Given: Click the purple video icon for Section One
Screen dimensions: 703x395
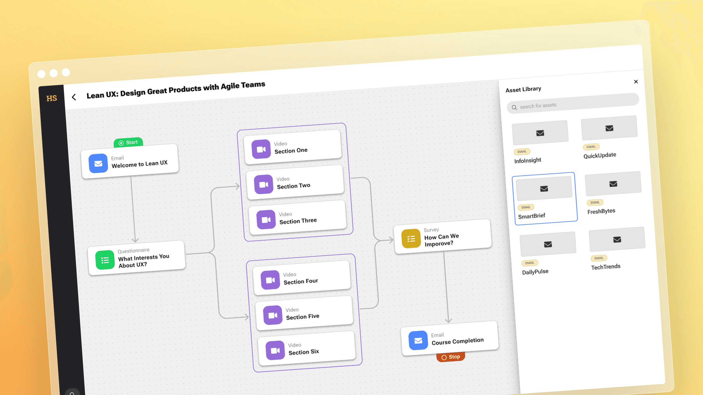Looking at the screenshot, I should click(x=261, y=149).
